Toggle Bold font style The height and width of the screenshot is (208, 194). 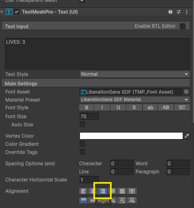tap(86, 107)
